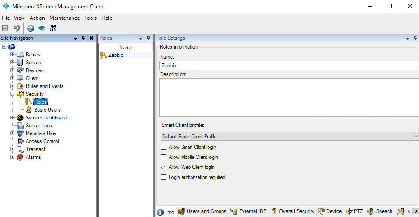Open the Maintenance menu

point(65,18)
